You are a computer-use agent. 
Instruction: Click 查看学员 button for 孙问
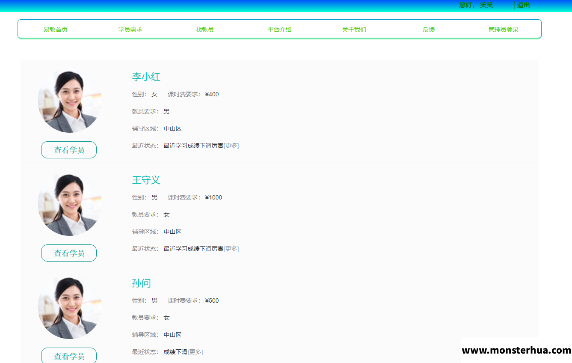pos(69,356)
